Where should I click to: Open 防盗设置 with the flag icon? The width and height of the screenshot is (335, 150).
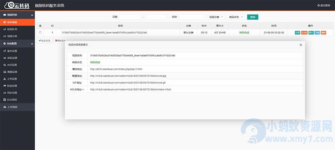point(17,86)
